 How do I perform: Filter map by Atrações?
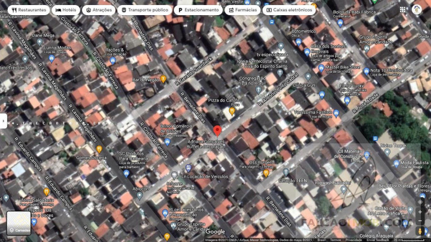click(x=99, y=10)
